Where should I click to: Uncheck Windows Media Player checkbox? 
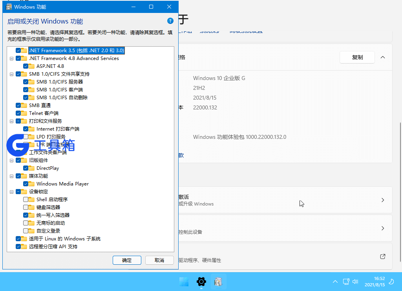tap(26, 184)
